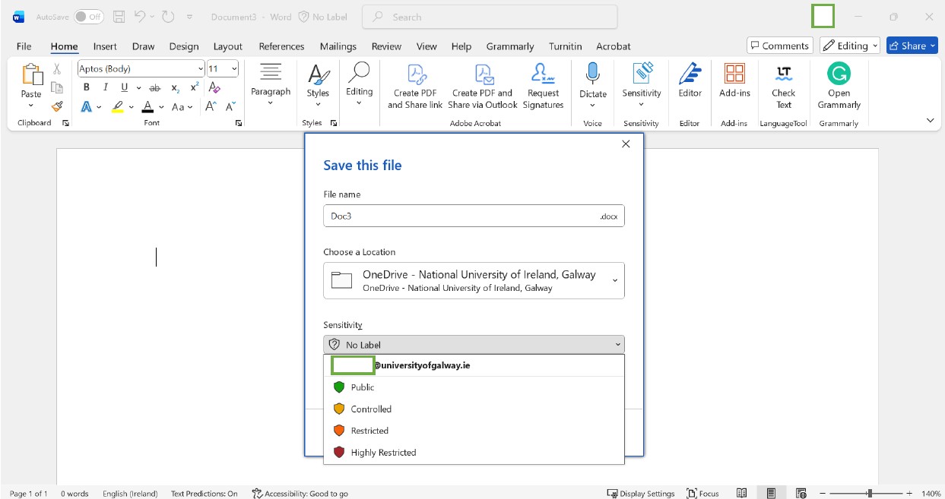Switch to the Acrobat tab
This screenshot has height=499, width=945.
click(x=614, y=46)
